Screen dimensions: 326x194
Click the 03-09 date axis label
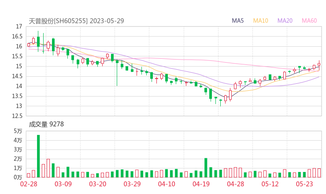pyautogui.click(x=63, y=184)
